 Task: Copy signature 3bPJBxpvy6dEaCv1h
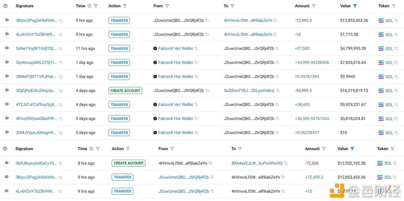60,163
